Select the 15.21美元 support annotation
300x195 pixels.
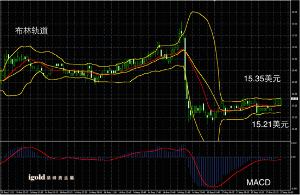pyautogui.click(x=270, y=125)
